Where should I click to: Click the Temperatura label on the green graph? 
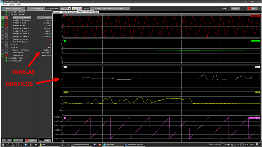pos(255,41)
